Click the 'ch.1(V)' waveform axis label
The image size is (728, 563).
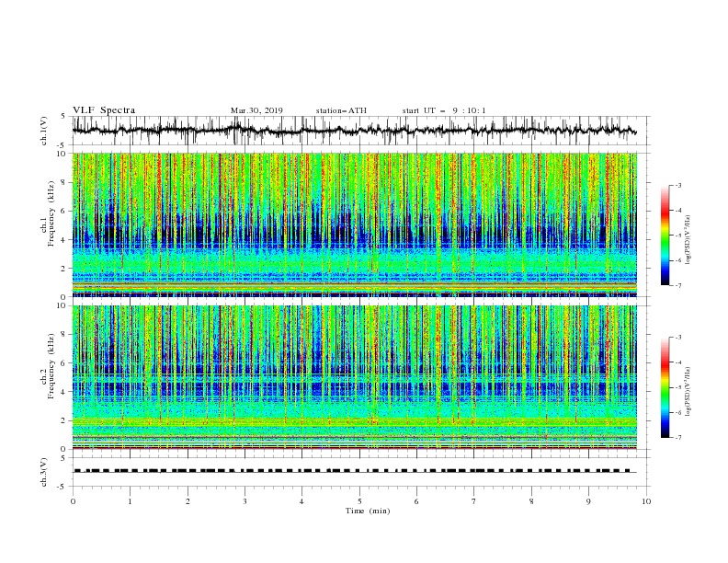point(44,131)
